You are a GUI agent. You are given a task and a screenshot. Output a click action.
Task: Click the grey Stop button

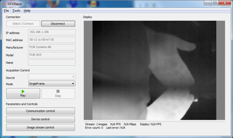58,94
